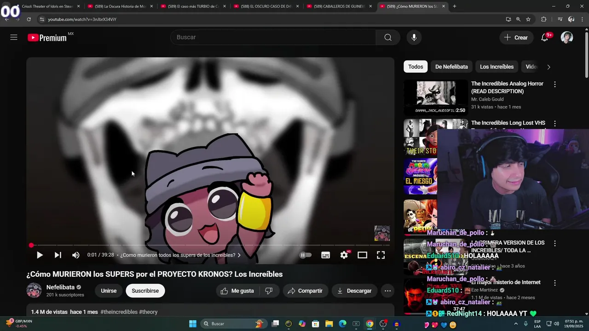Click the search magnifier button
589x331 pixels.
[388, 37]
